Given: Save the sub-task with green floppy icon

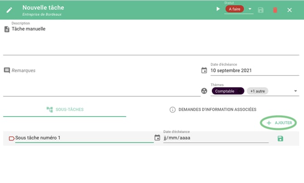Looking at the screenshot, I should pyautogui.click(x=280, y=138).
